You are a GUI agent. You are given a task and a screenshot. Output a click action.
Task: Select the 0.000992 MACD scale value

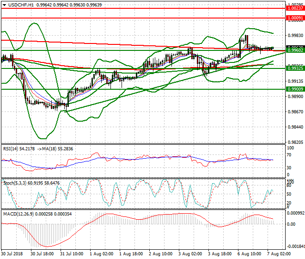296,213
